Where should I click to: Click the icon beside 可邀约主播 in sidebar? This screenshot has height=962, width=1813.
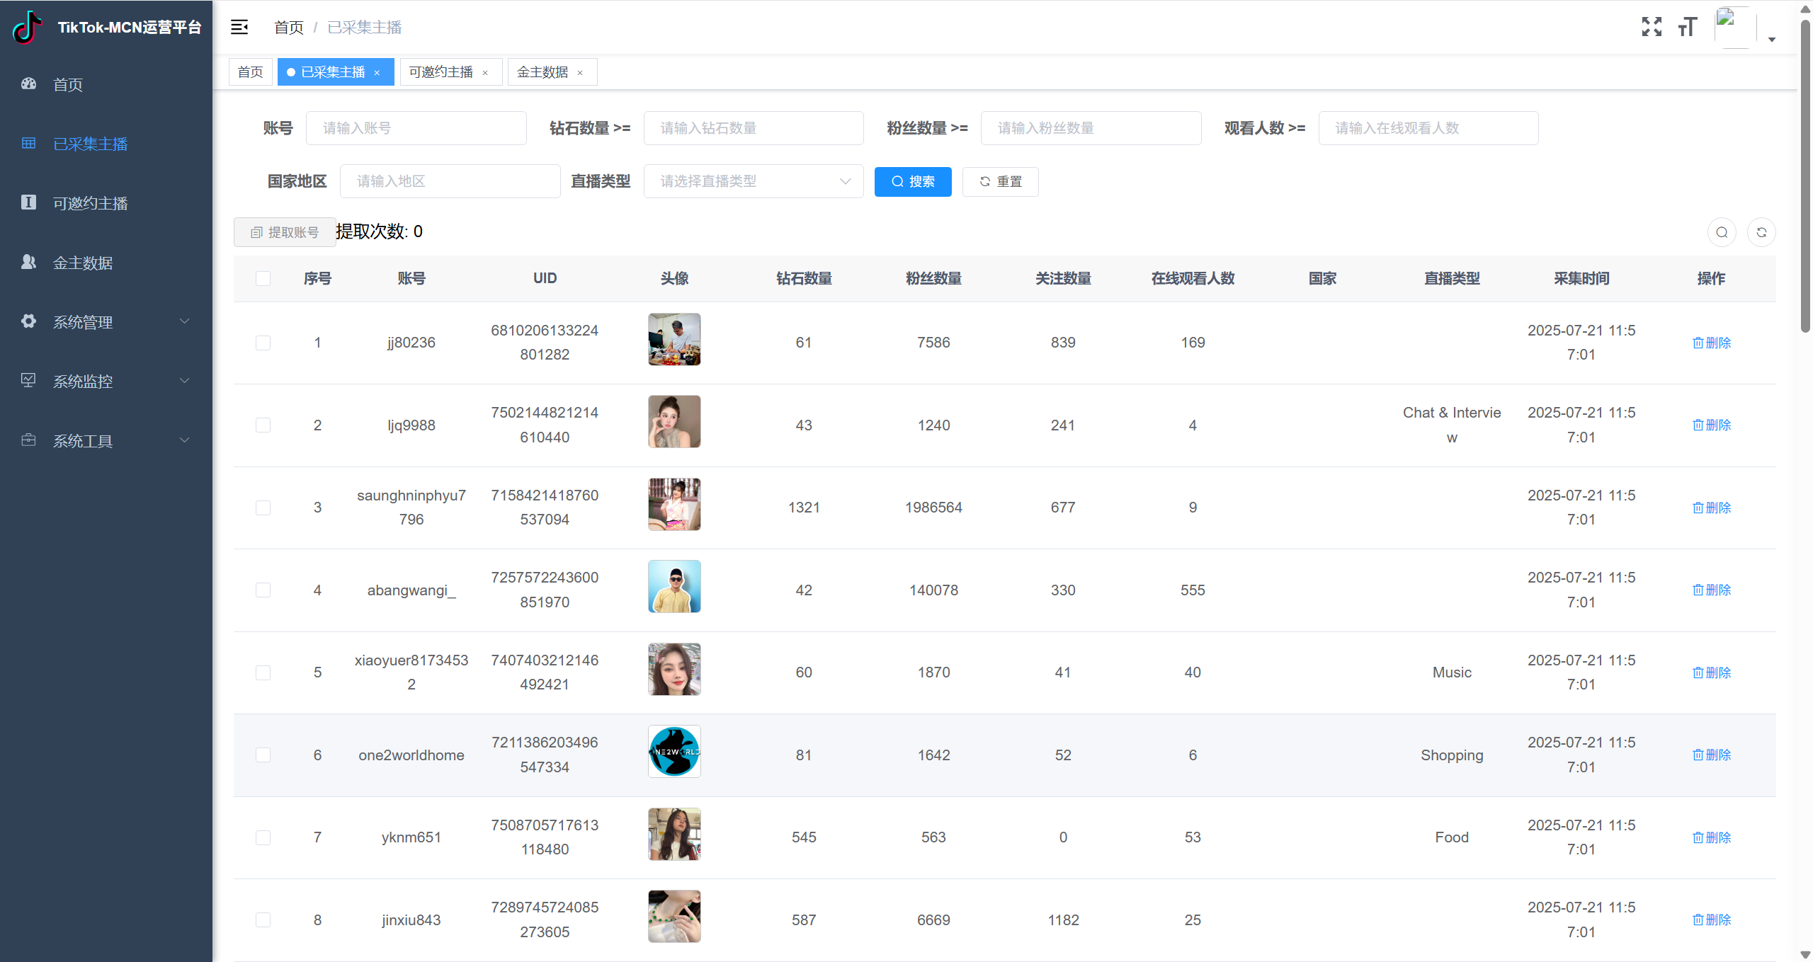(x=28, y=202)
